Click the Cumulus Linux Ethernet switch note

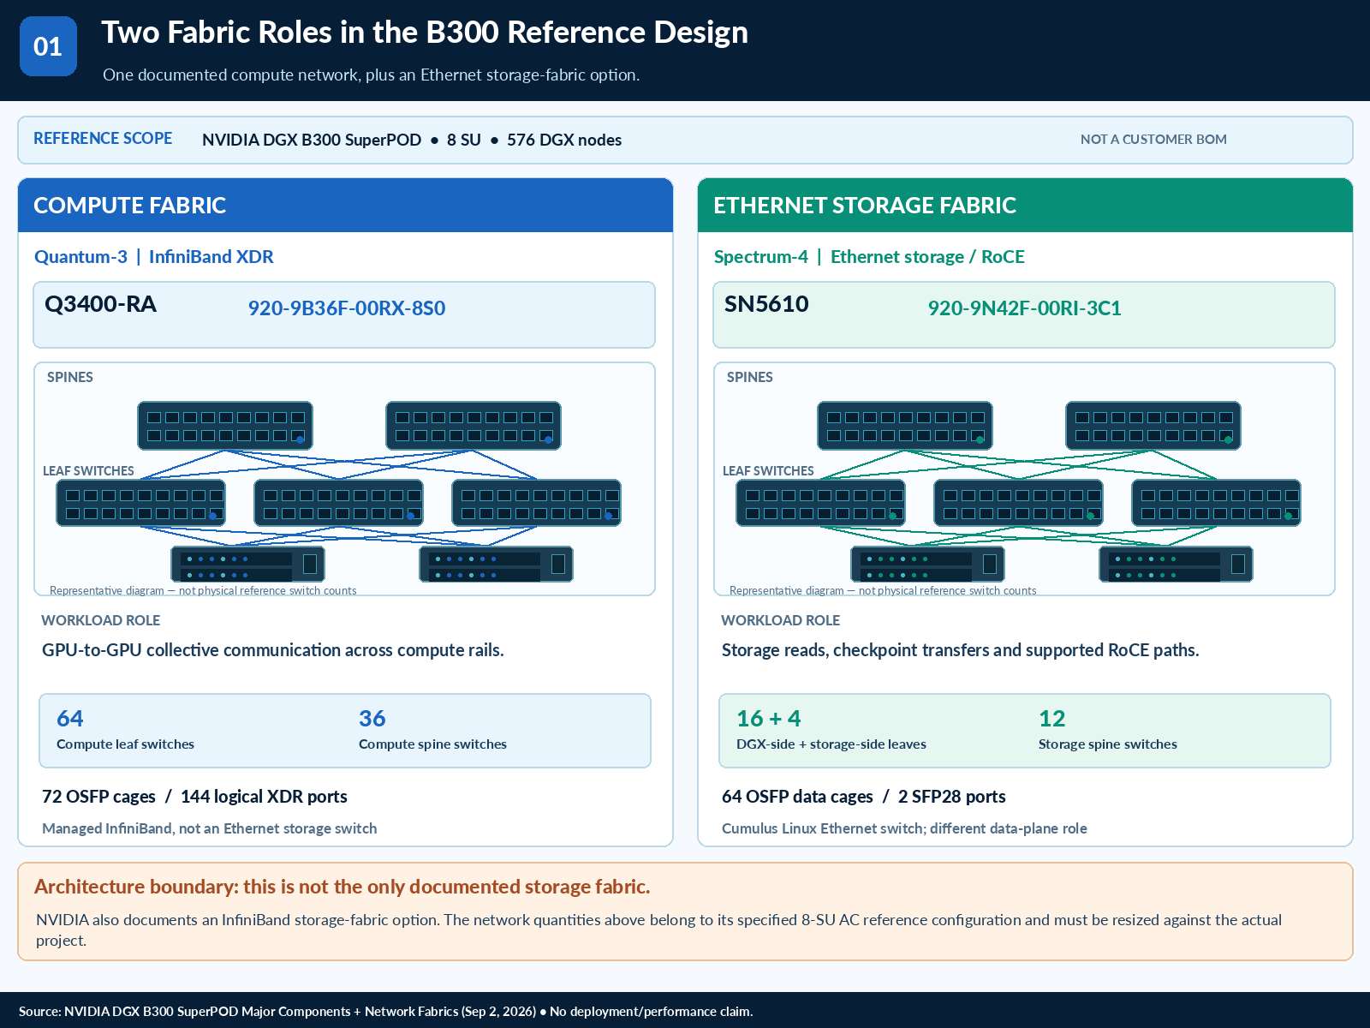904,828
